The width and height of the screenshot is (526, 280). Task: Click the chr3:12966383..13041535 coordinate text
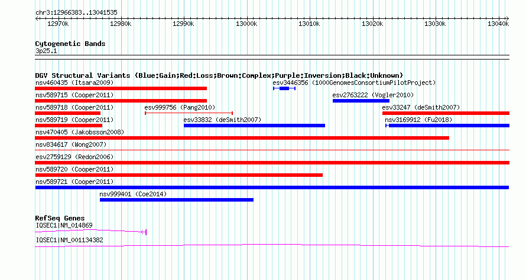click(x=76, y=12)
